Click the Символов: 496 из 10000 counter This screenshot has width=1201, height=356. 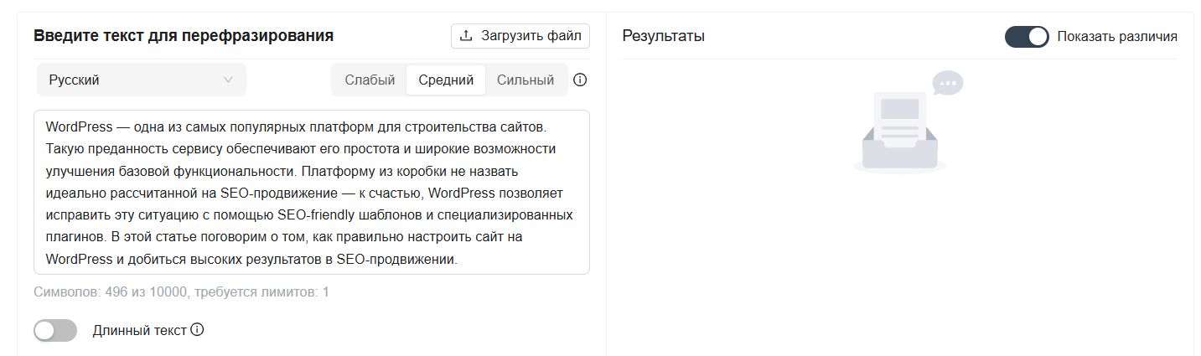pos(182,292)
